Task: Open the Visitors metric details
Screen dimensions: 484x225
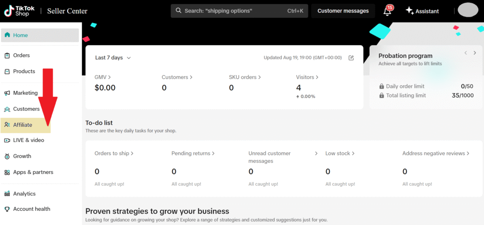Action: [307, 77]
